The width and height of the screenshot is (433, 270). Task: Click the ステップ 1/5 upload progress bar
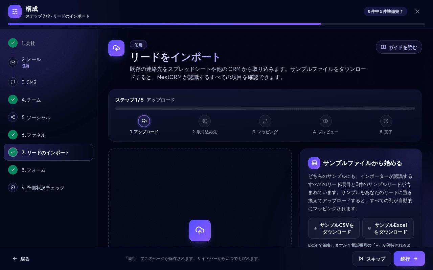click(265, 108)
